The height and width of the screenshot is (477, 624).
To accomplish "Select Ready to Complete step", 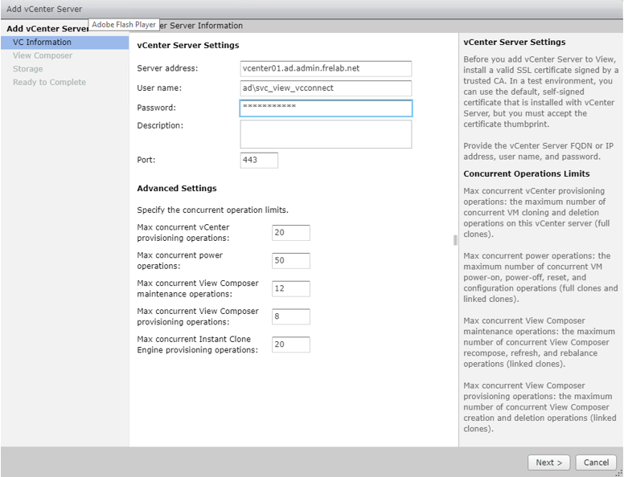I will (x=49, y=82).
